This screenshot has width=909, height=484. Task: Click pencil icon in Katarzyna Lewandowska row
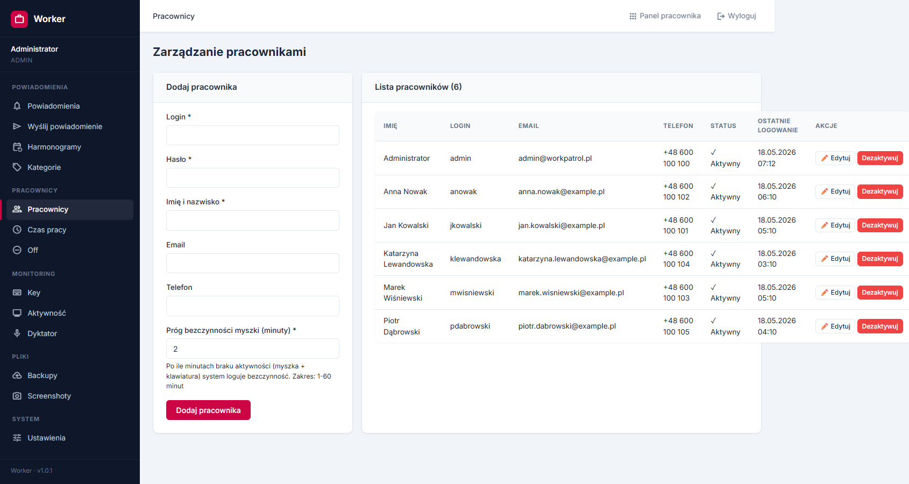(x=825, y=259)
